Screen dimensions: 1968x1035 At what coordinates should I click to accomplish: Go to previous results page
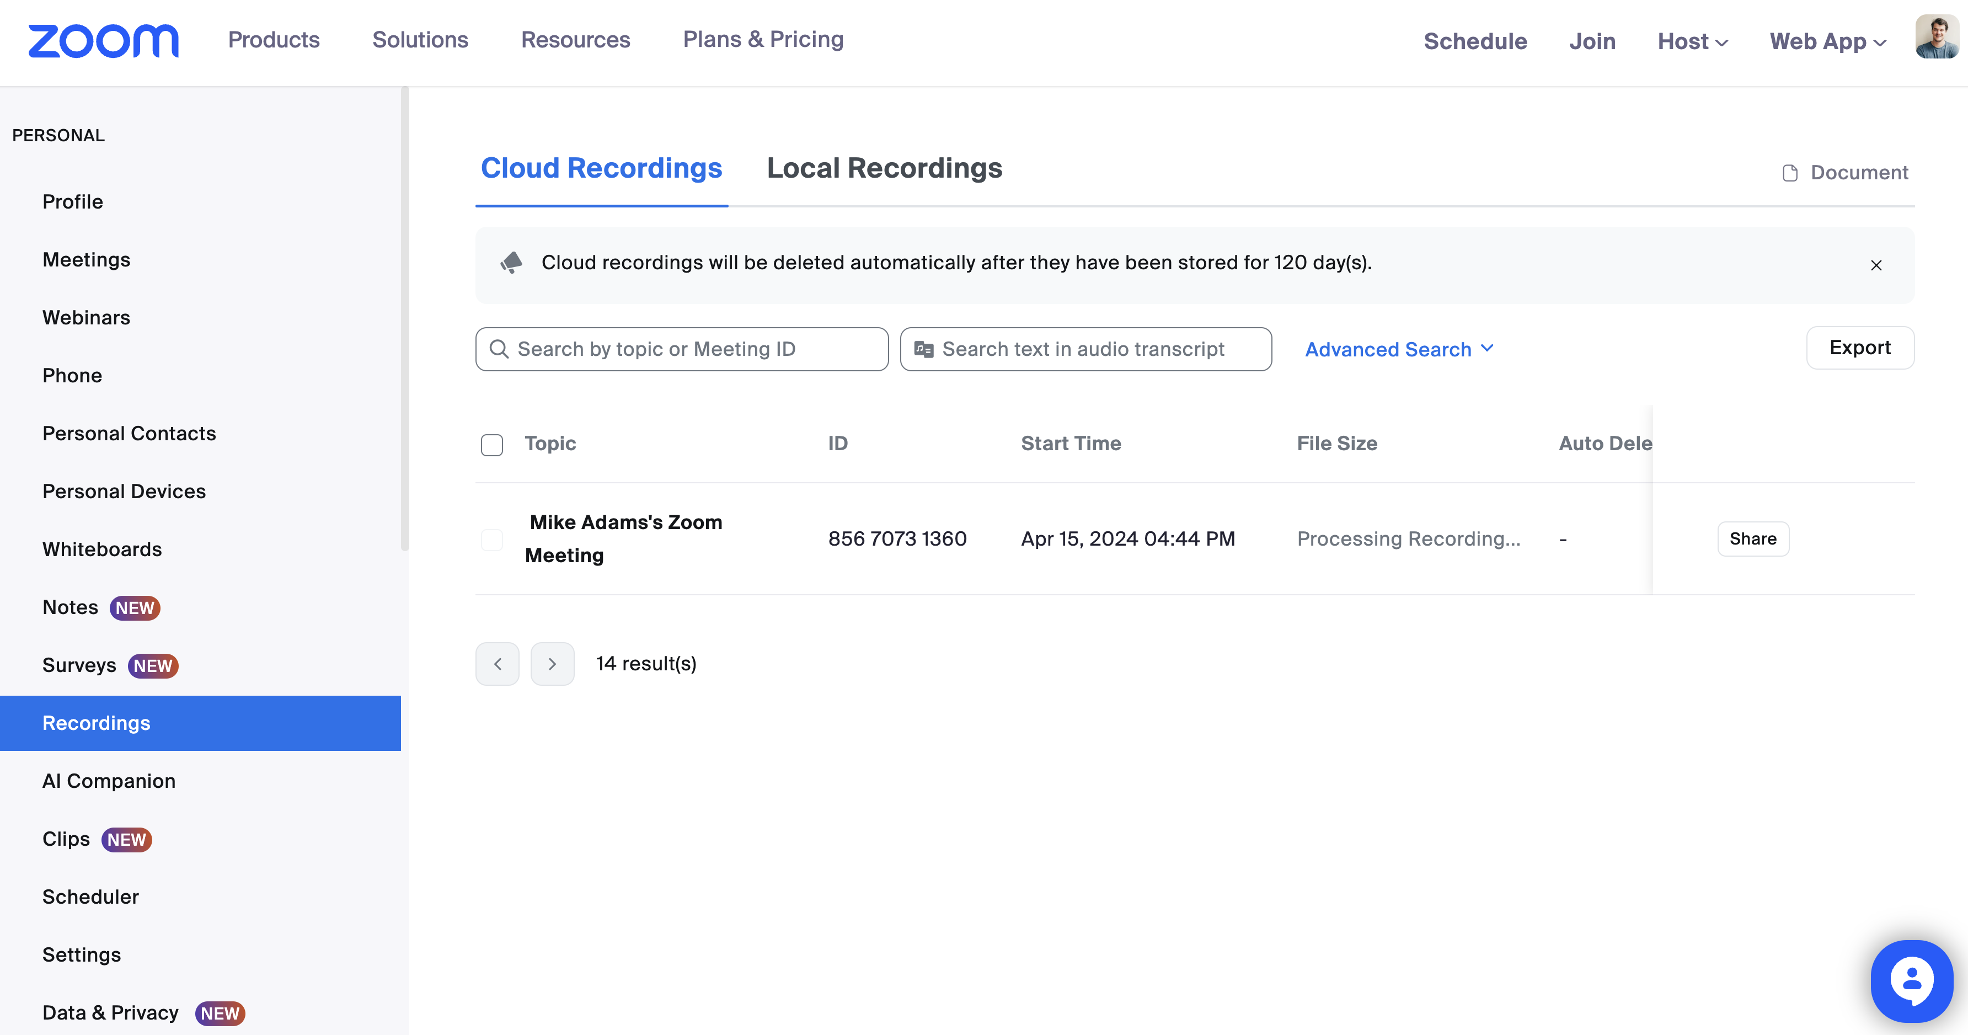point(498,664)
